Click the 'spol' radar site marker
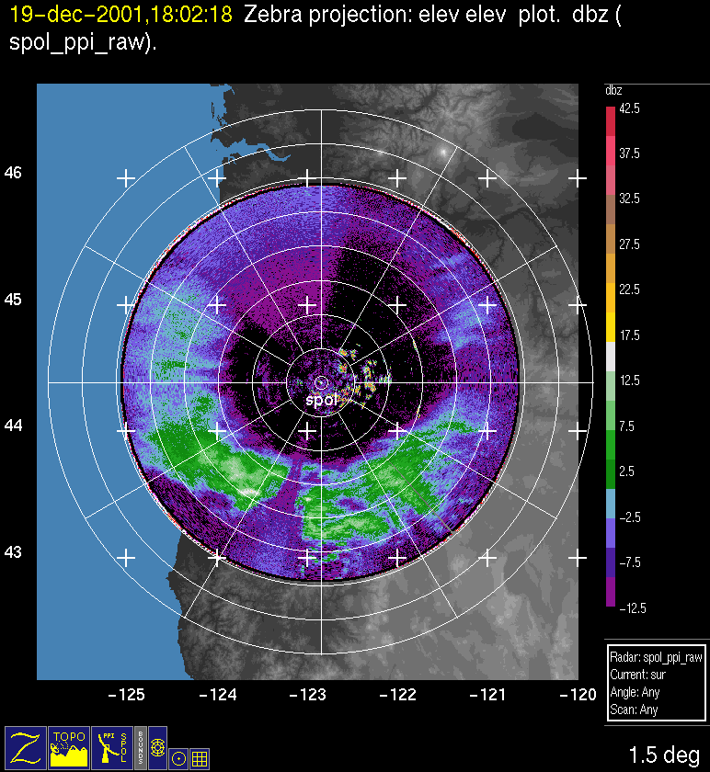Viewport: 710px width, 772px height. click(323, 400)
